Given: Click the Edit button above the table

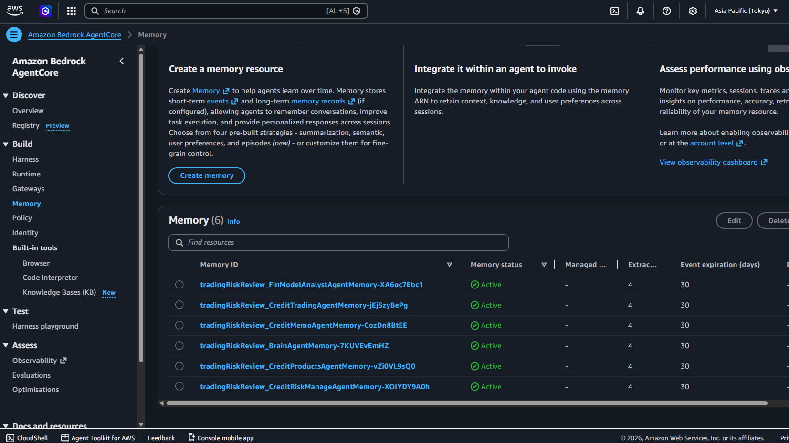Looking at the screenshot, I should pyautogui.click(x=734, y=221).
